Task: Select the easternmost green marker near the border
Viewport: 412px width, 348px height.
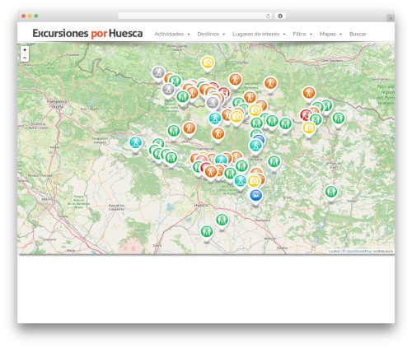Action: pyautogui.click(x=339, y=119)
